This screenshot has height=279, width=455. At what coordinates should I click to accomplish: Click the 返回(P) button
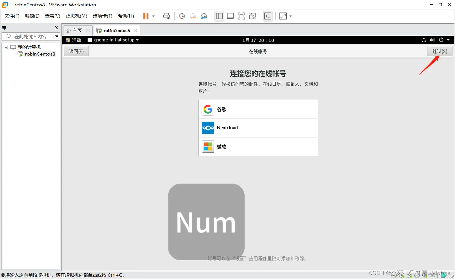pyautogui.click(x=76, y=51)
